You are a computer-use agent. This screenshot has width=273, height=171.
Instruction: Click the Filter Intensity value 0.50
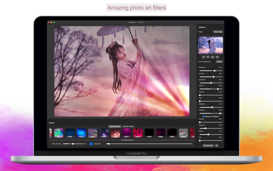(85, 144)
